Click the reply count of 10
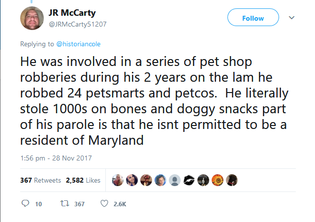The image size is (315, 222). coord(38,204)
